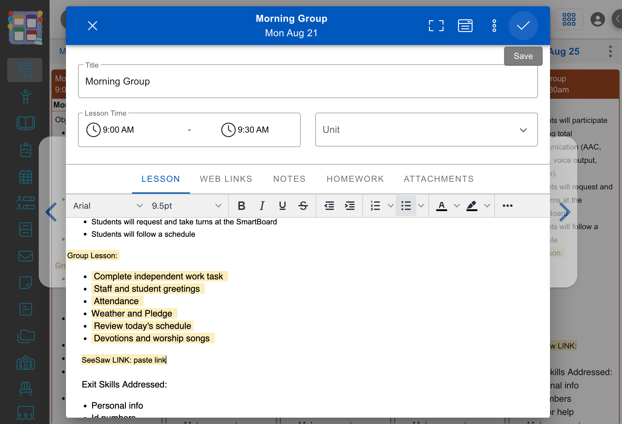
Task: Set the 9:00 AM start time
Action: coord(110,130)
